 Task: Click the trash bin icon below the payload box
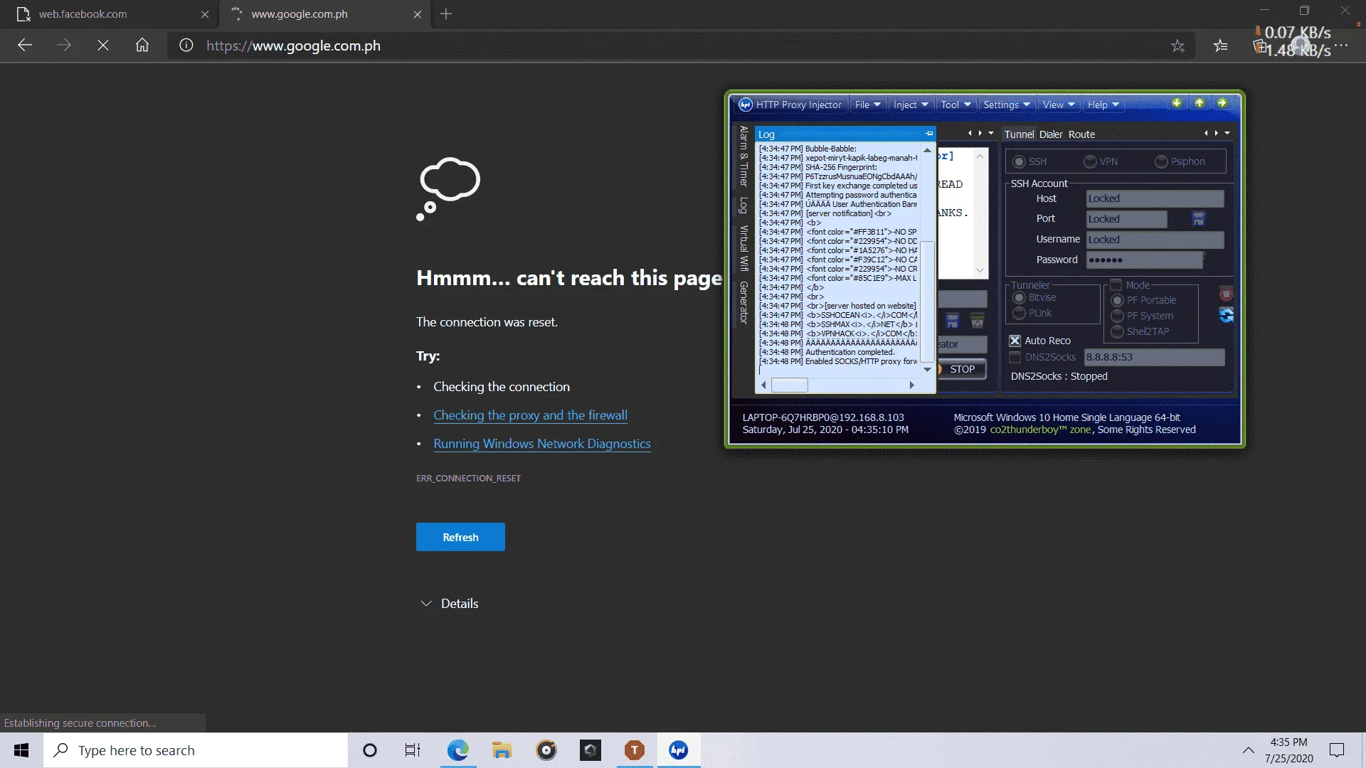click(978, 321)
